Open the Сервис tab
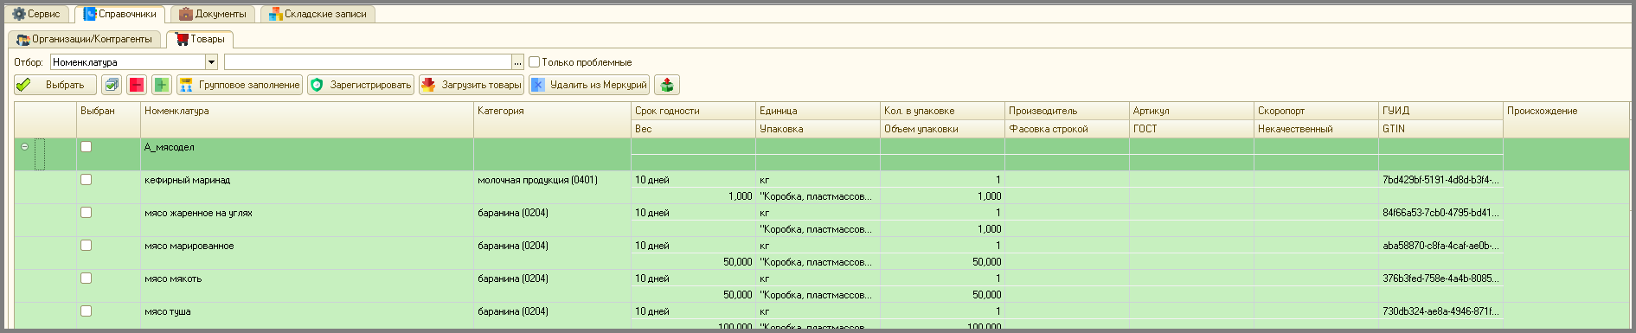The image size is (1636, 333). click(36, 14)
